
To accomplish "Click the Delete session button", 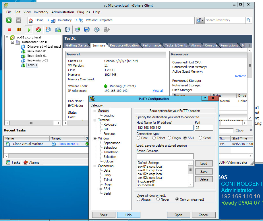I will pyautogui.click(x=204, y=179).
